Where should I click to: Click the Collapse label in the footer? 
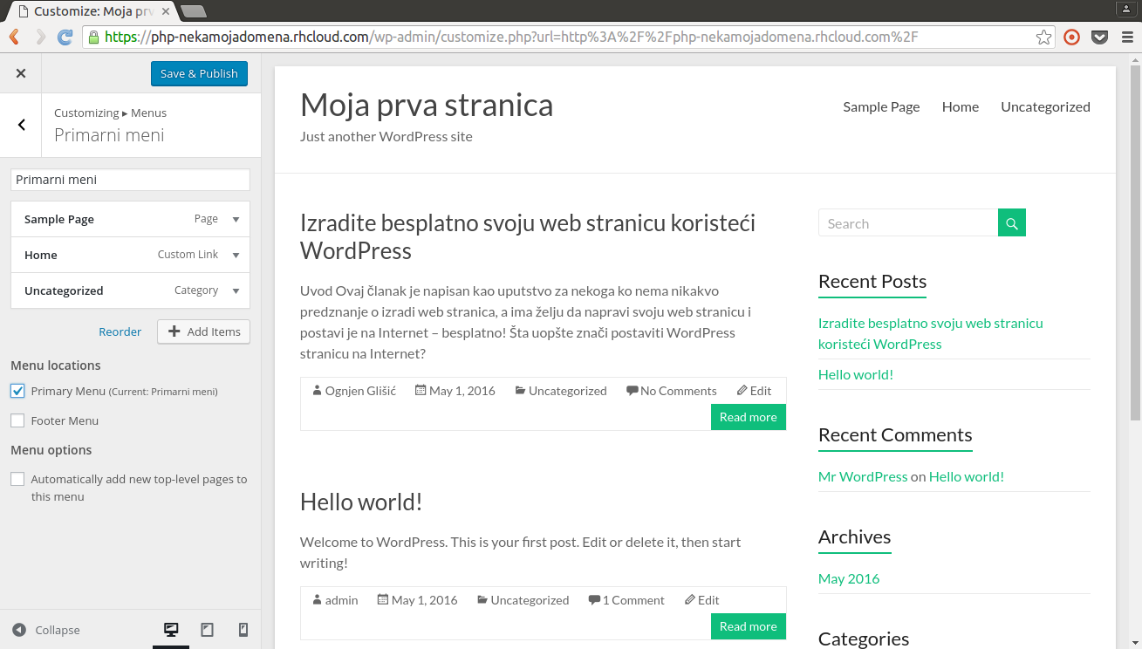click(x=58, y=630)
